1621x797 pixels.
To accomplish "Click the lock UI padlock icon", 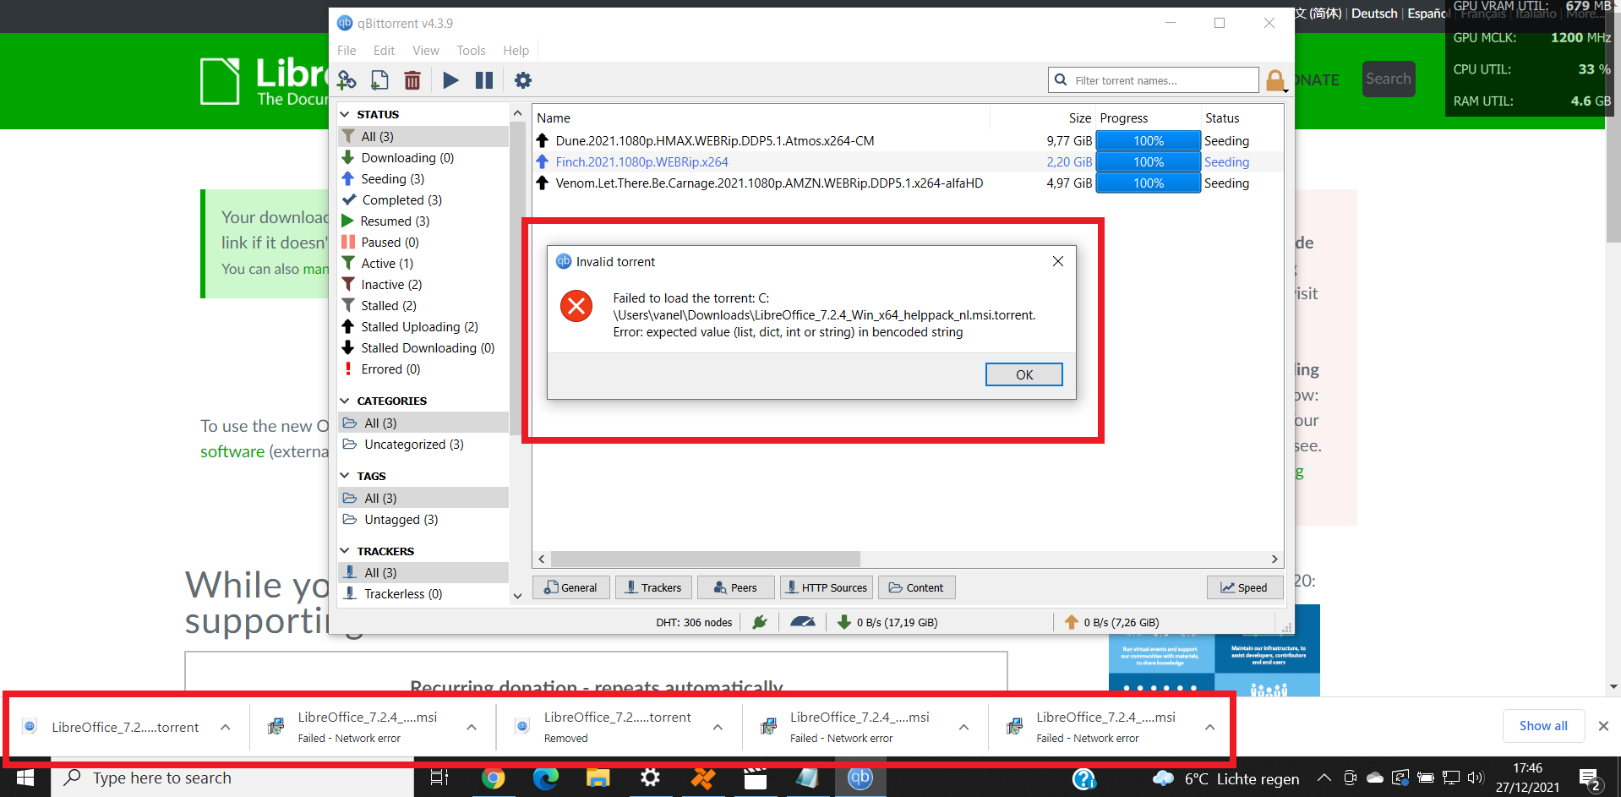I will tap(1275, 81).
